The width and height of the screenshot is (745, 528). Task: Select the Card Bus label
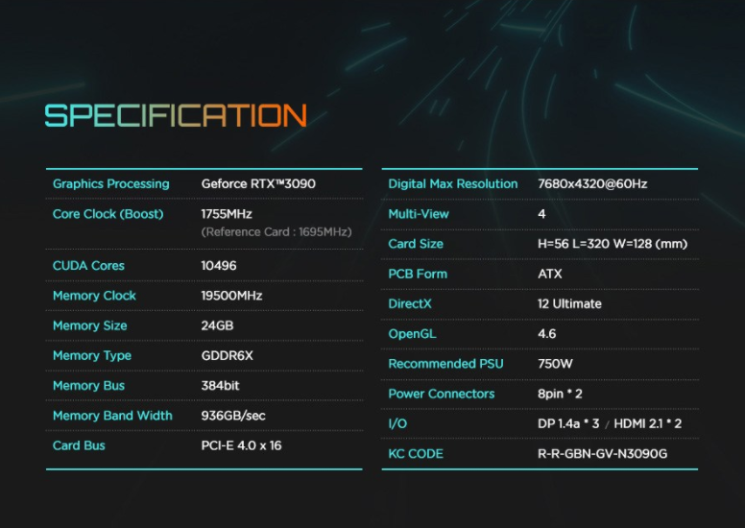coord(79,445)
